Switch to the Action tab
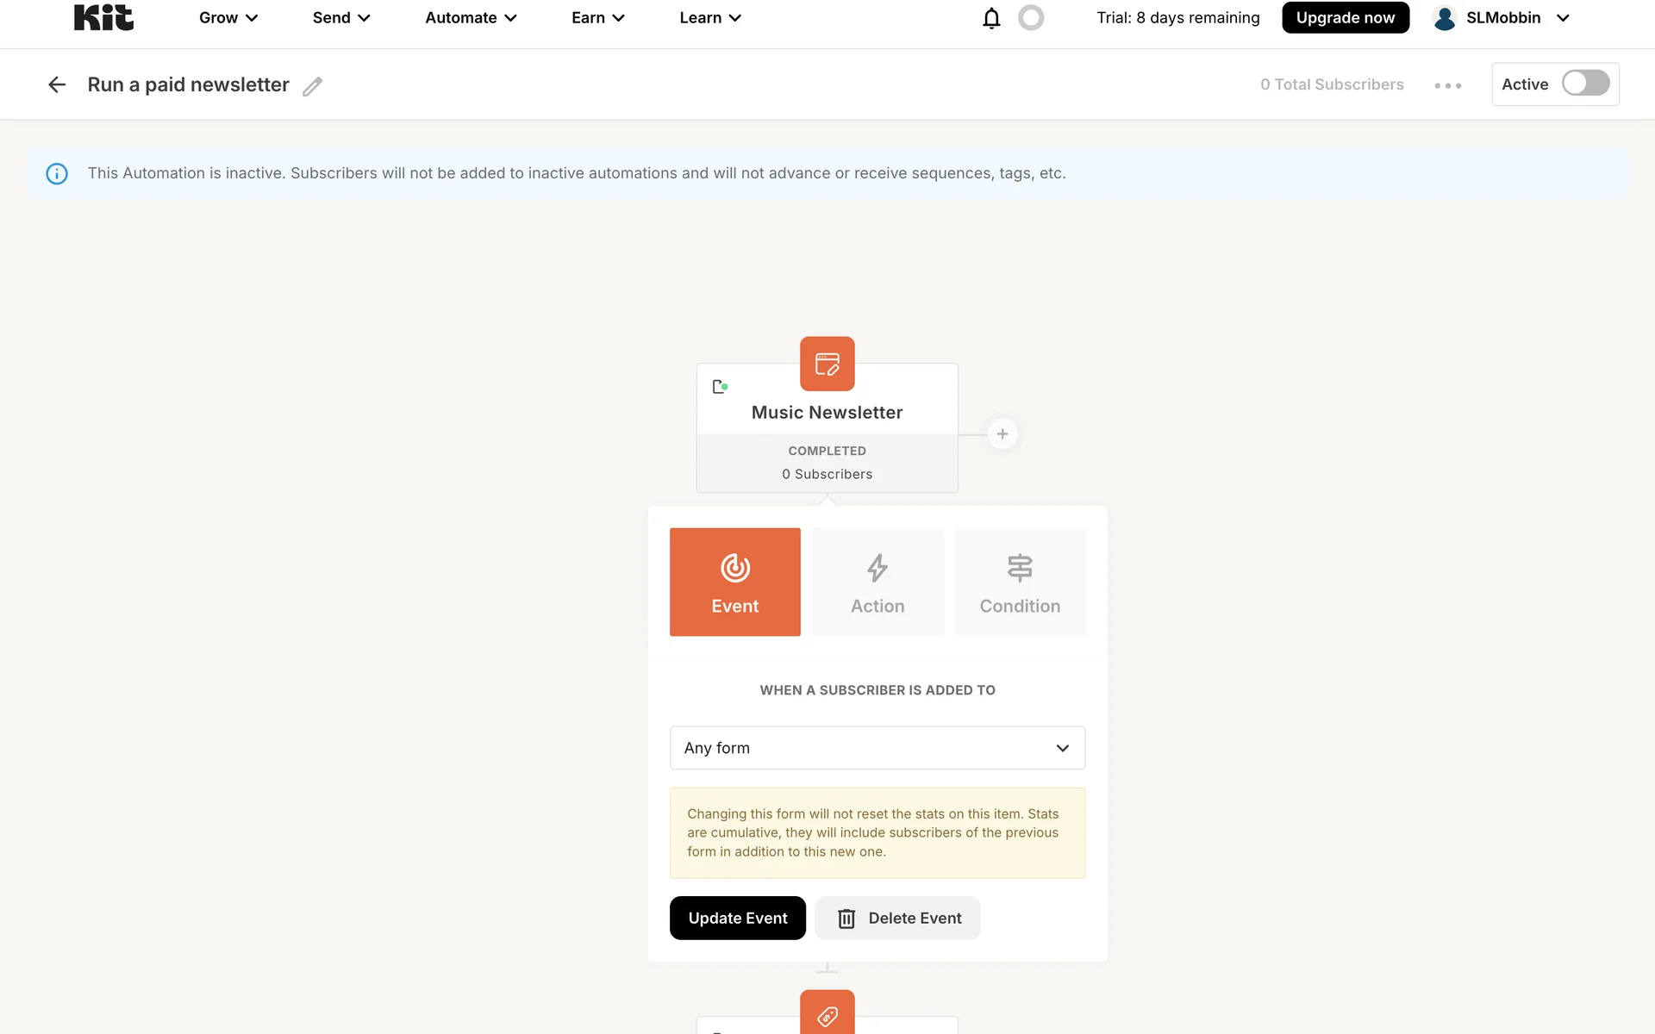This screenshot has width=1655, height=1034. [877, 582]
